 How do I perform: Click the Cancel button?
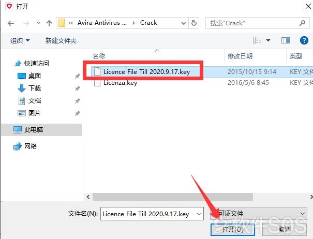(x=285, y=230)
